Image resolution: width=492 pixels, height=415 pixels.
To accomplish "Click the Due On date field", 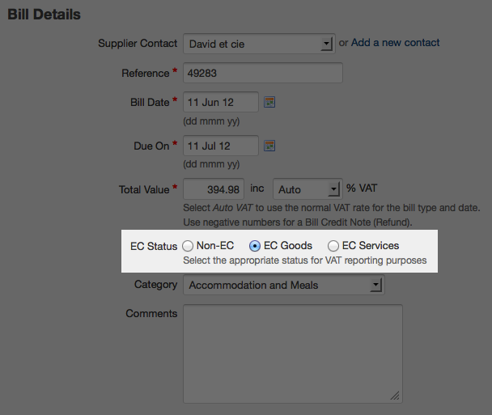I will [221, 146].
